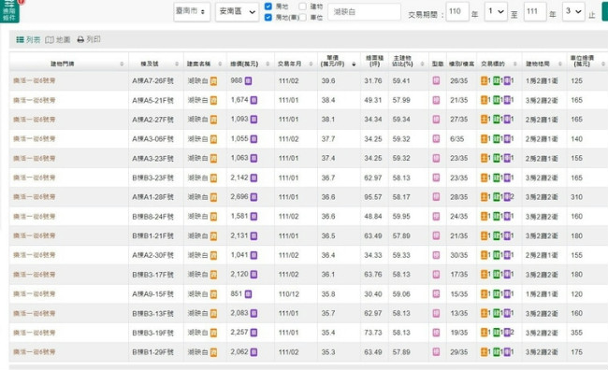Viewport: 608px width, 370px height.
Task: Click the purple icon beside total price 2,062
Action: tap(253, 352)
